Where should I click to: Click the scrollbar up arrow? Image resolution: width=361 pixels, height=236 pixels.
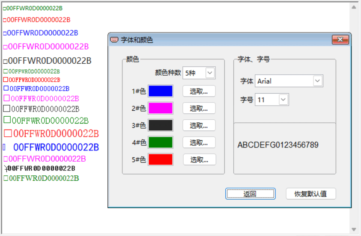point(354,7)
